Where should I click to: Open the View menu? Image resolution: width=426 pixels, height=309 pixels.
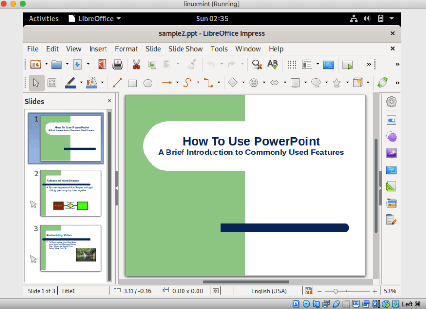(74, 49)
